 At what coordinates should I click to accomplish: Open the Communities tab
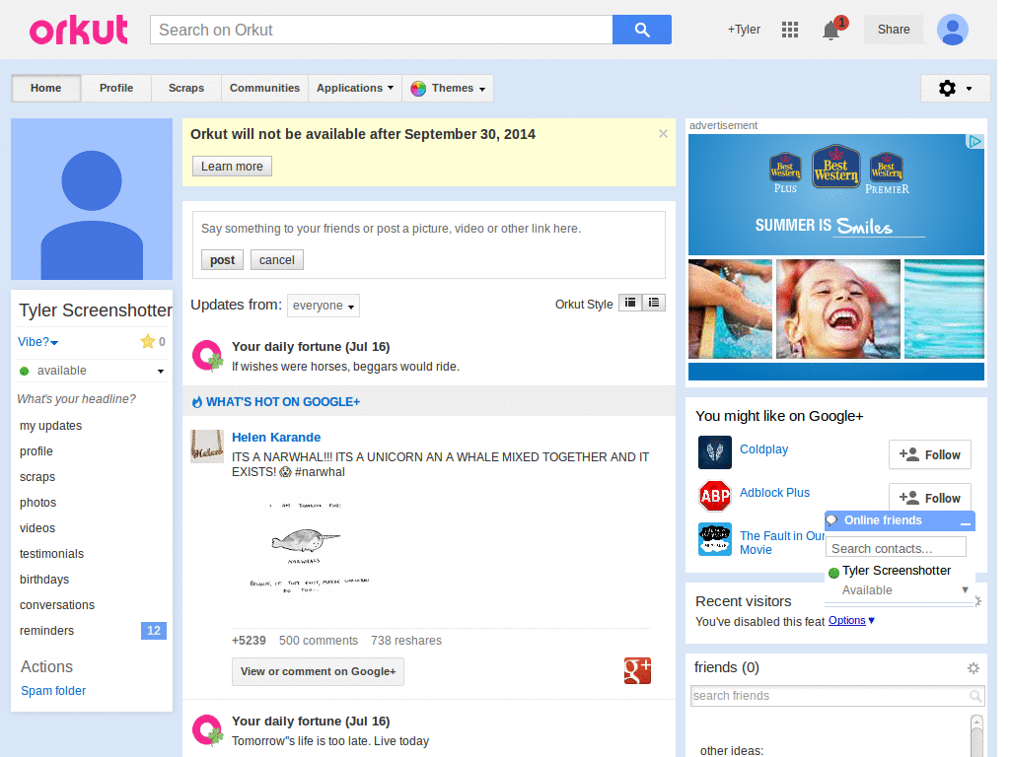pos(264,88)
